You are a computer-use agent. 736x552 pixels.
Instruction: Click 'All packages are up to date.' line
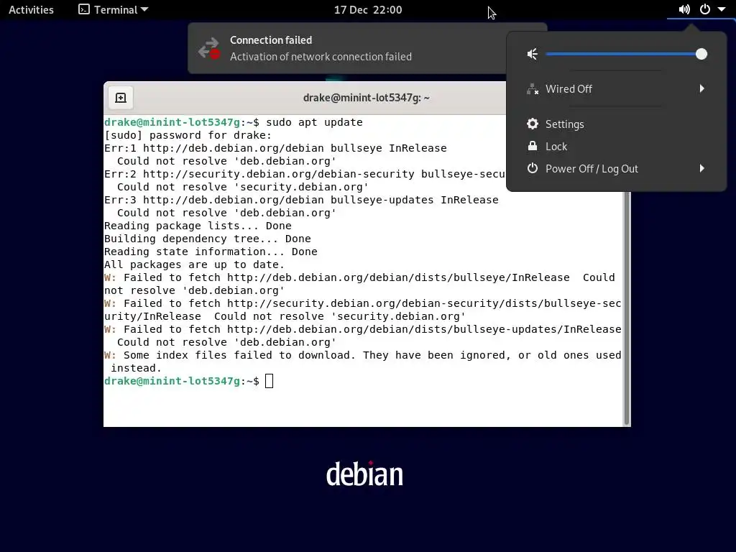(x=194, y=264)
